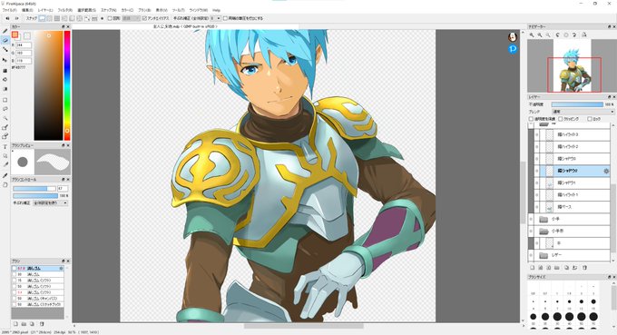This screenshot has height=335, width=617.
Task: Rotate view left in the Navigator
Action: (558, 35)
